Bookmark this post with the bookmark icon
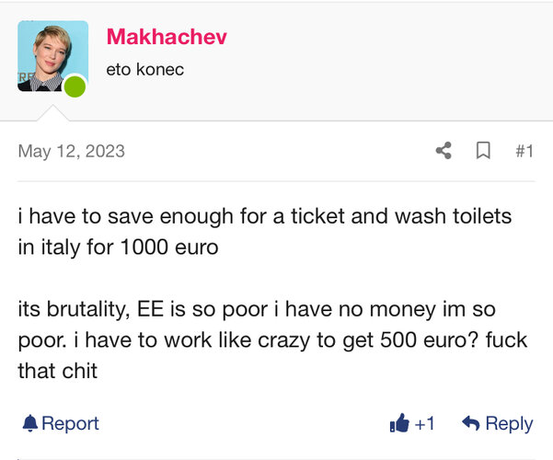553x460 pixels. pos(483,151)
